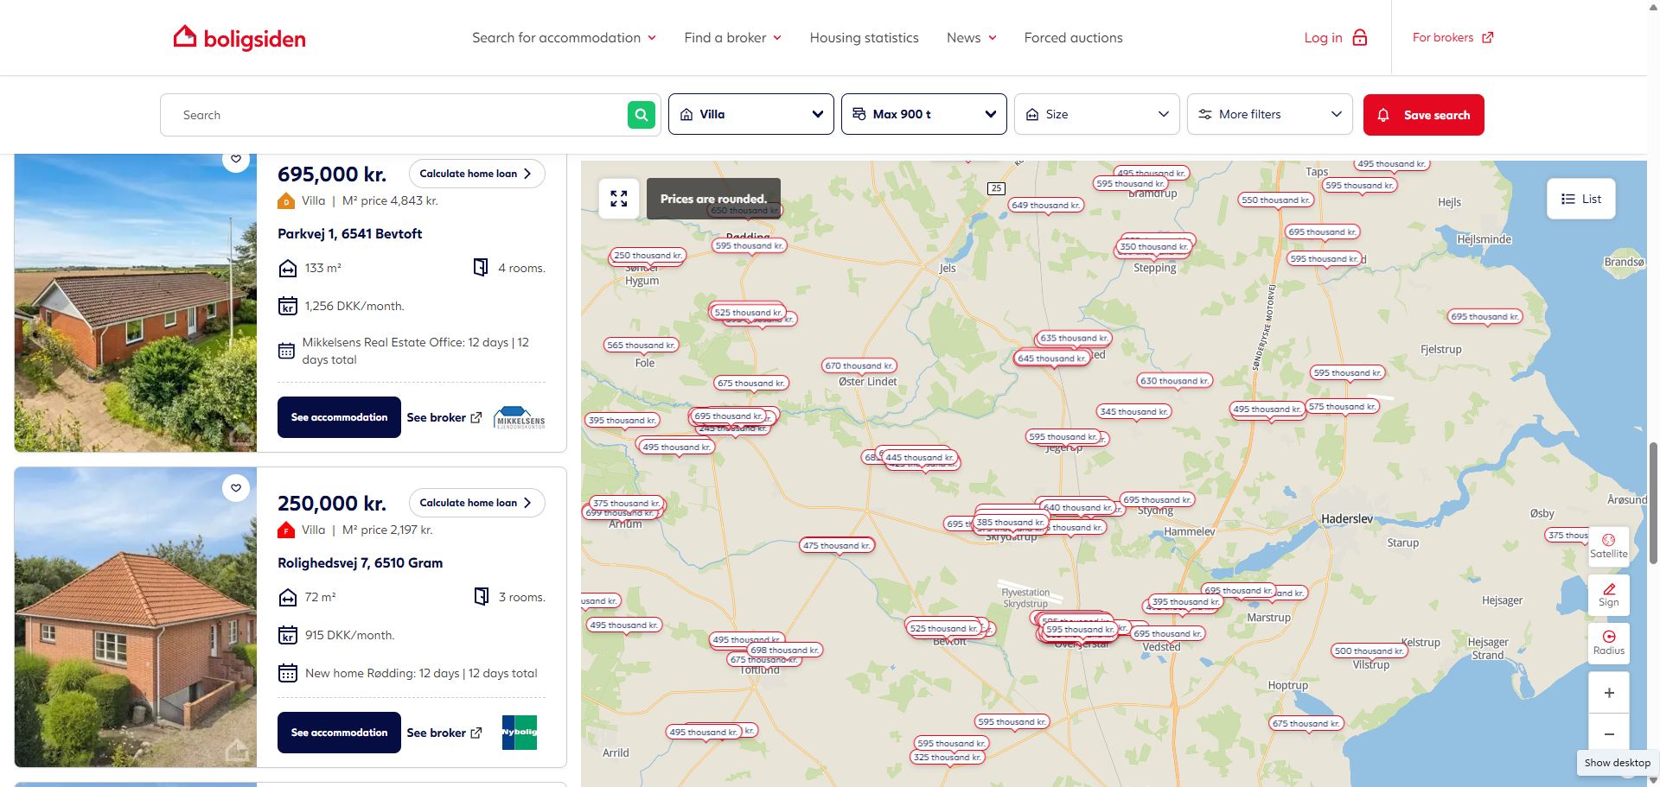This screenshot has height=787, width=1660.
Task: Click the page vertical scrollbar thumb
Action: [x=1653, y=501]
